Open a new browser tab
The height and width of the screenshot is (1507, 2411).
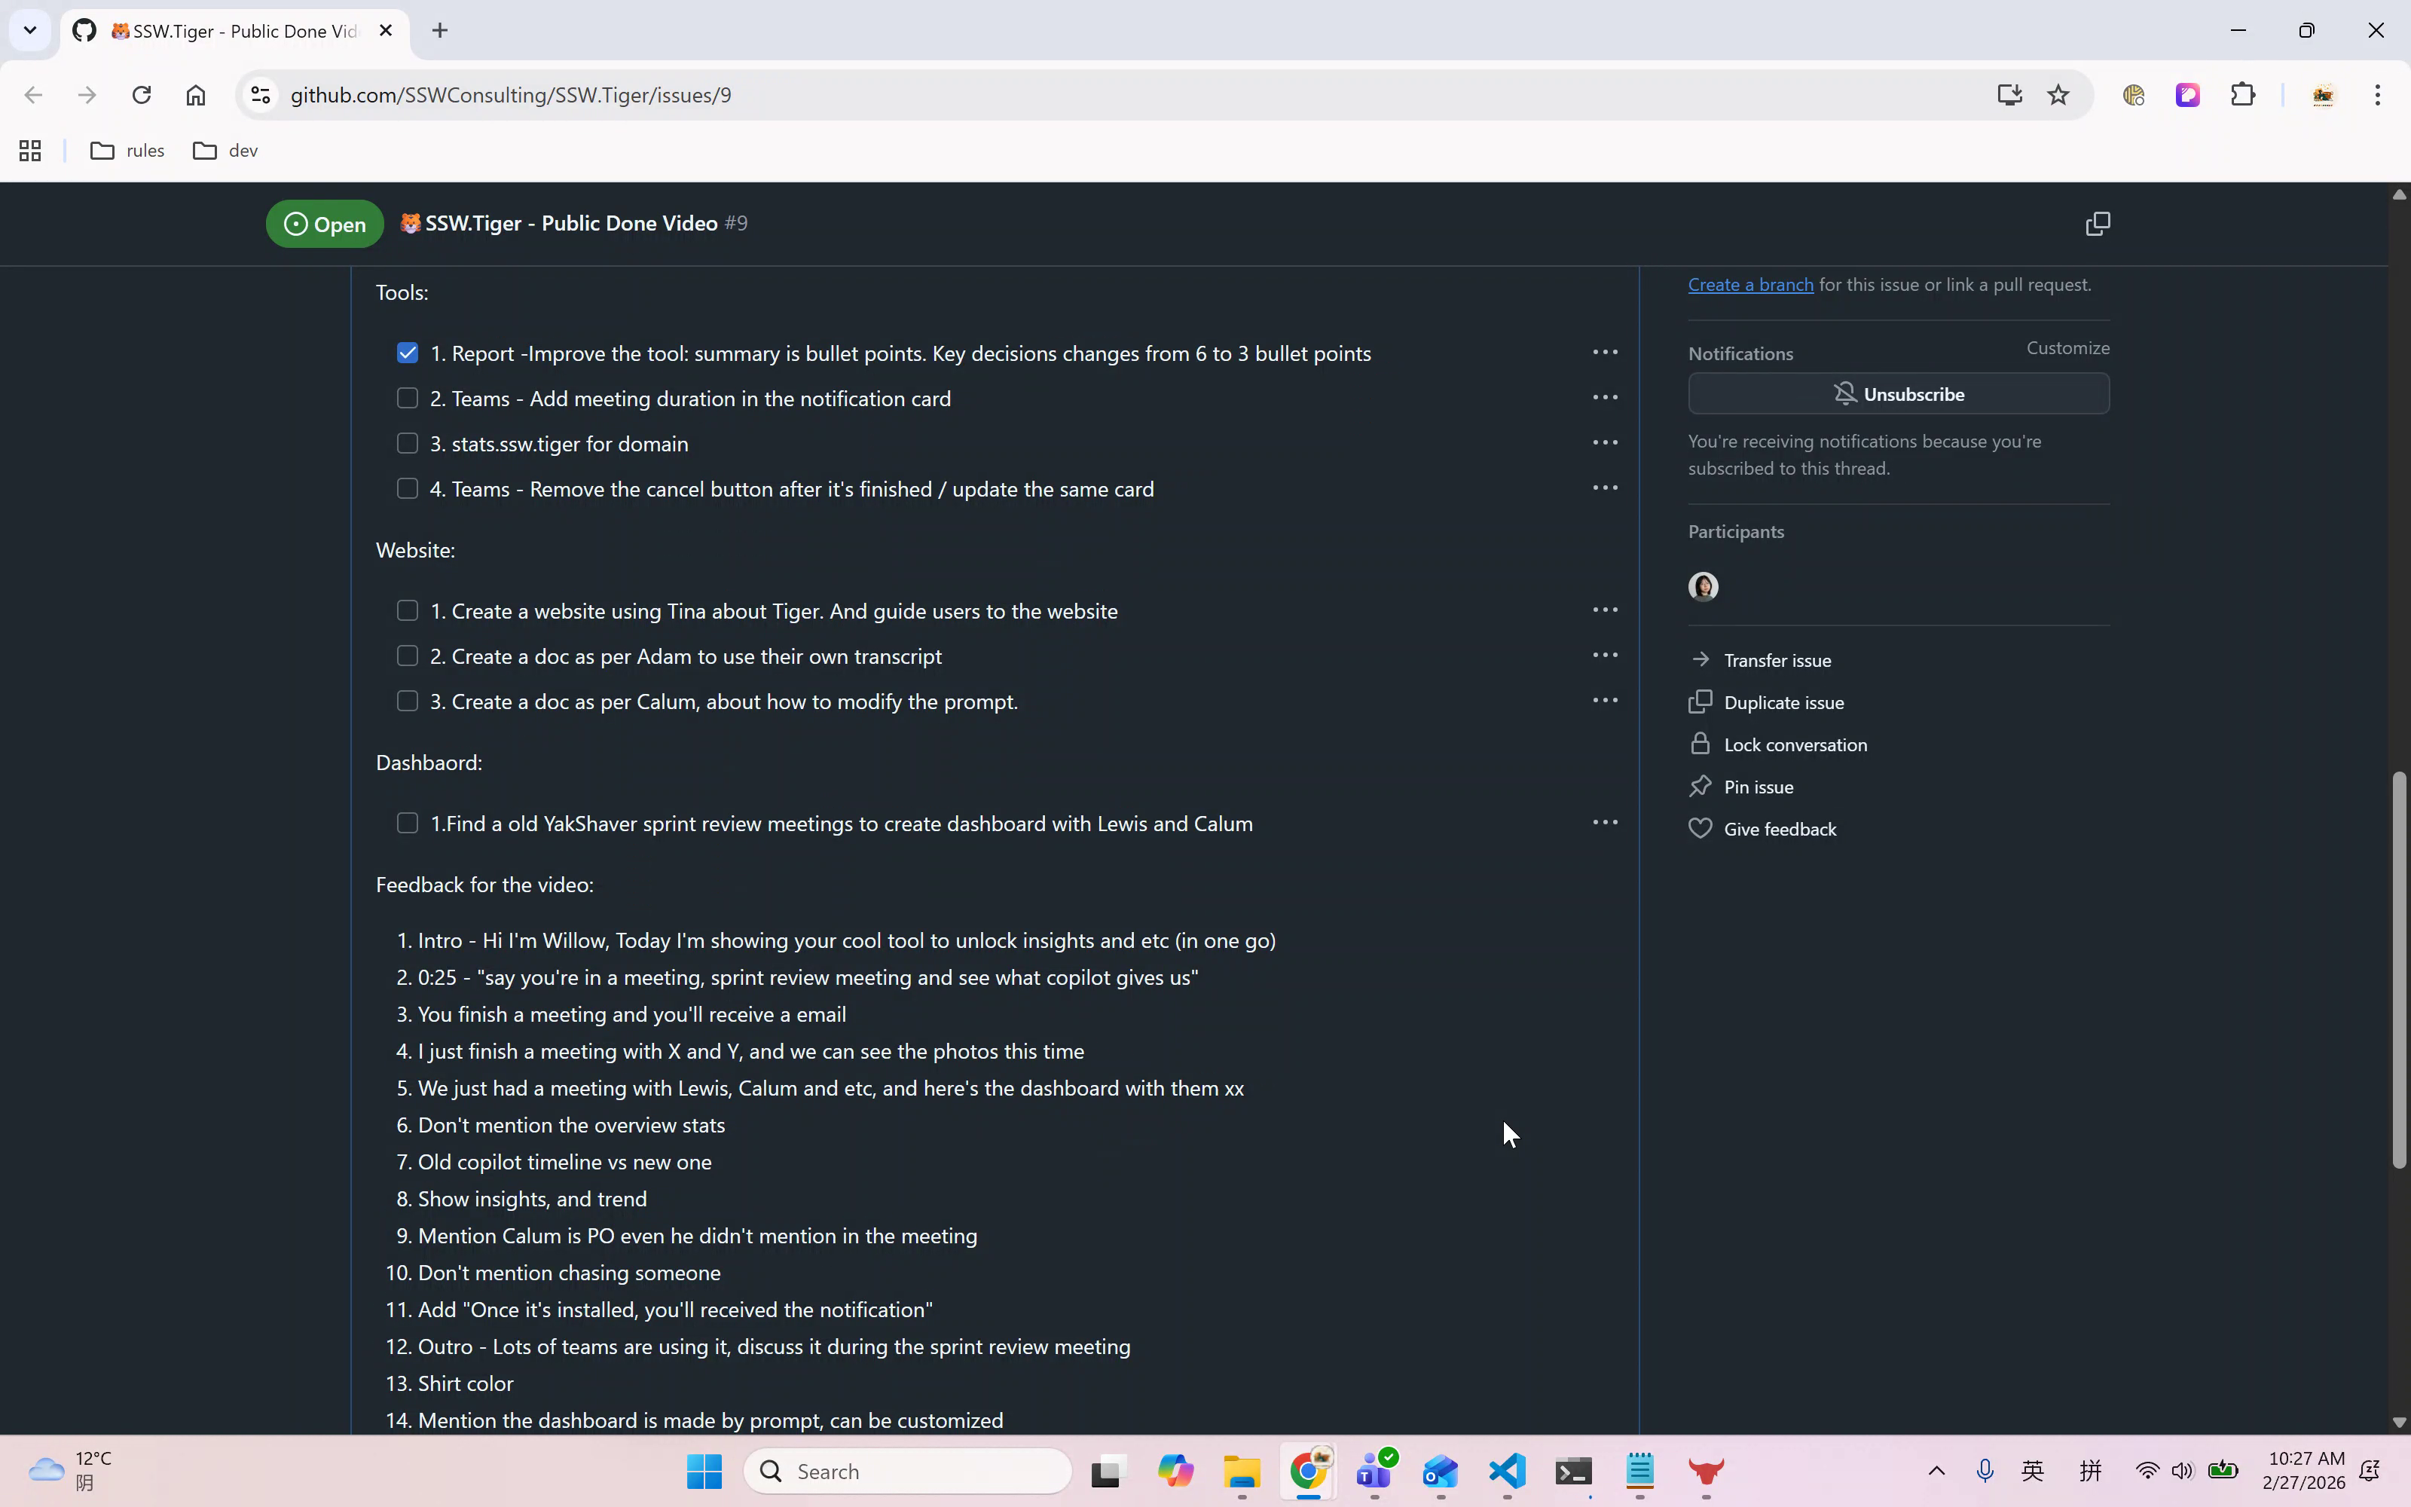tap(439, 31)
